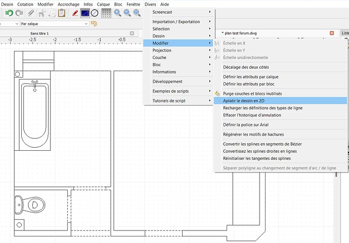The image size is (349, 243).
Task: Open the Modifier menu in the menu bar
Action: click(x=46, y=4)
